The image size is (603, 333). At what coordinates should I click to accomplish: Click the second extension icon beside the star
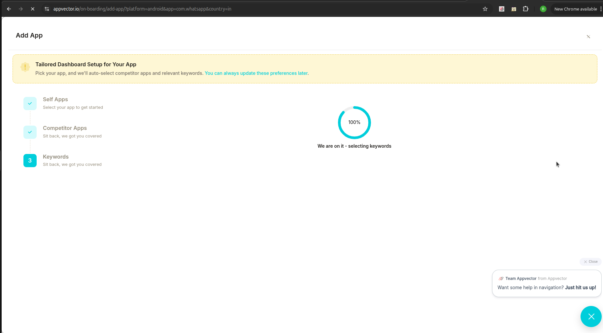tap(514, 9)
